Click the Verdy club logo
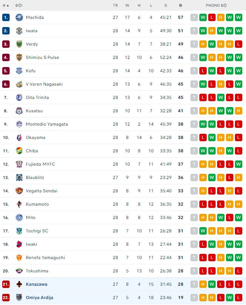This screenshot has width=246, height=305. (19, 44)
